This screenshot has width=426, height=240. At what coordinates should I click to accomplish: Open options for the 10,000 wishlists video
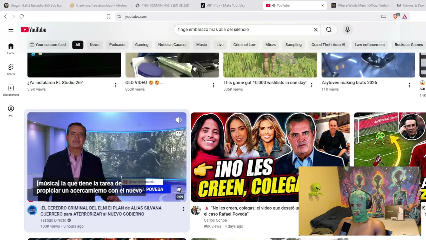(312, 85)
